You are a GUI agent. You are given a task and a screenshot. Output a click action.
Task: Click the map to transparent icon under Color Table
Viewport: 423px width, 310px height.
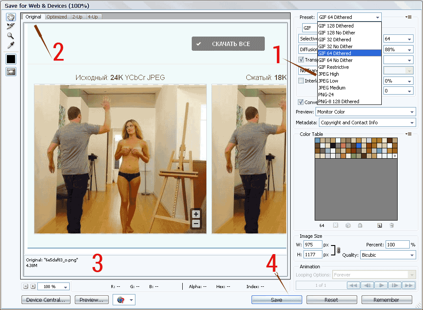pos(335,225)
